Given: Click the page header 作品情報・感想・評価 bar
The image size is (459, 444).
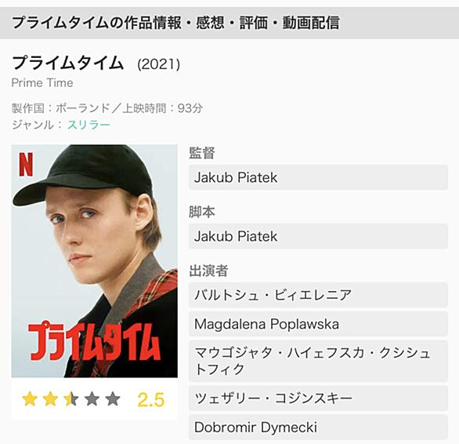Looking at the screenshot, I should pyautogui.click(x=229, y=23).
